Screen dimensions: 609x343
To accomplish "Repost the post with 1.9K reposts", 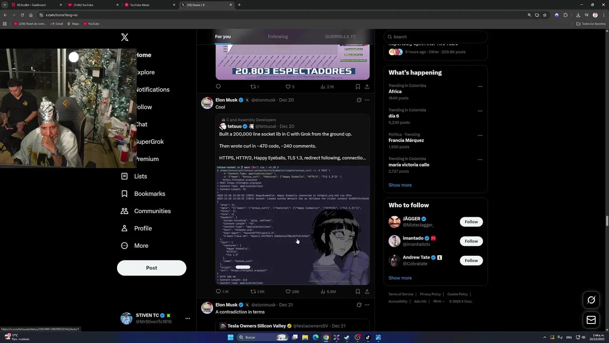I will click(257, 292).
